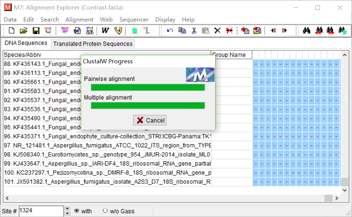The height and width of the screenshot is (217, 352).
Task: Cut selection with the scissors icon
Action: tap(194, 30)
